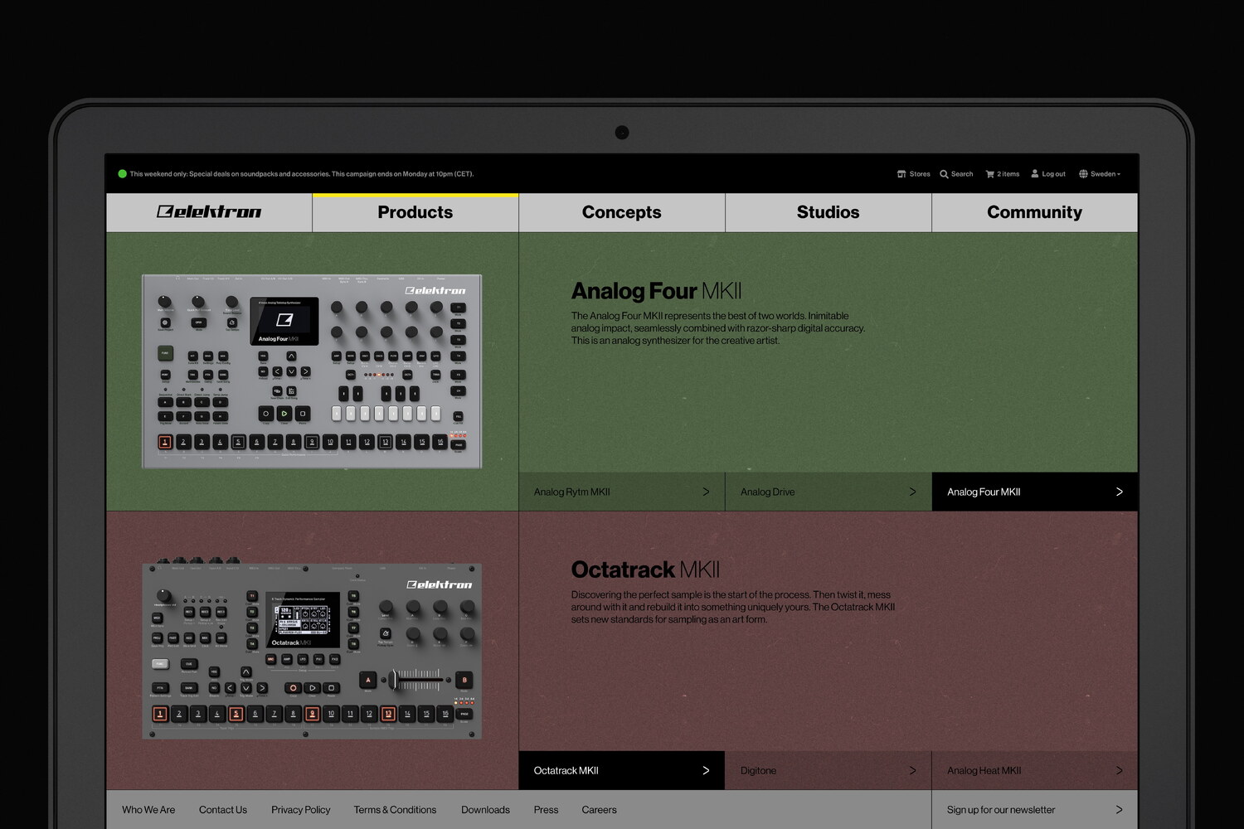Click the Elektron logo home link
This screenshot has height=829, width=1244.
click(x=209, y=212)
